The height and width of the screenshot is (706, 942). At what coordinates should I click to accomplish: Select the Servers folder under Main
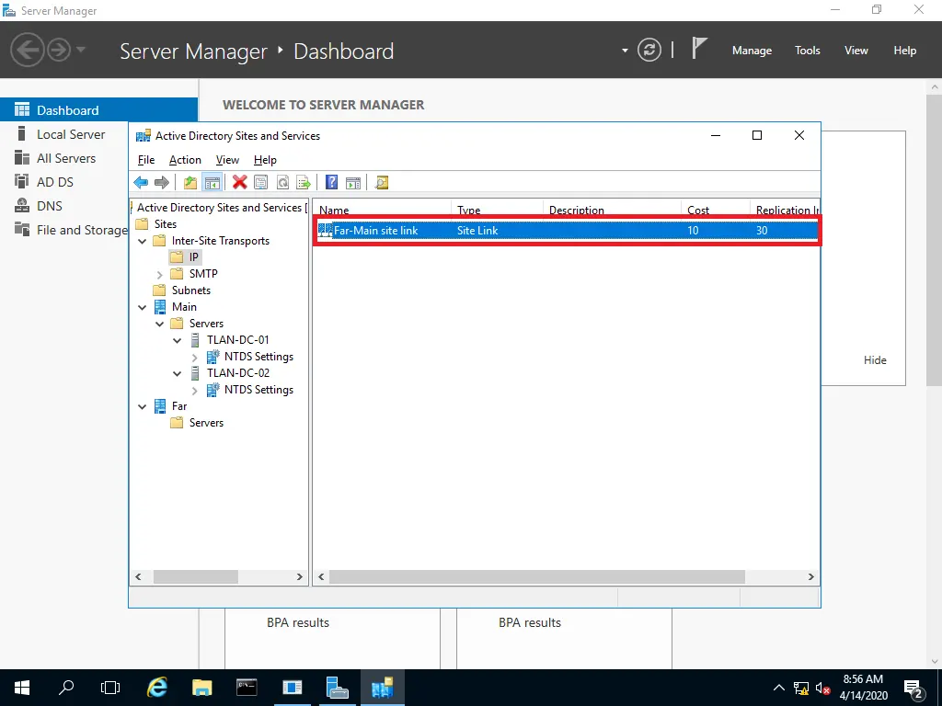pos(206,324)
